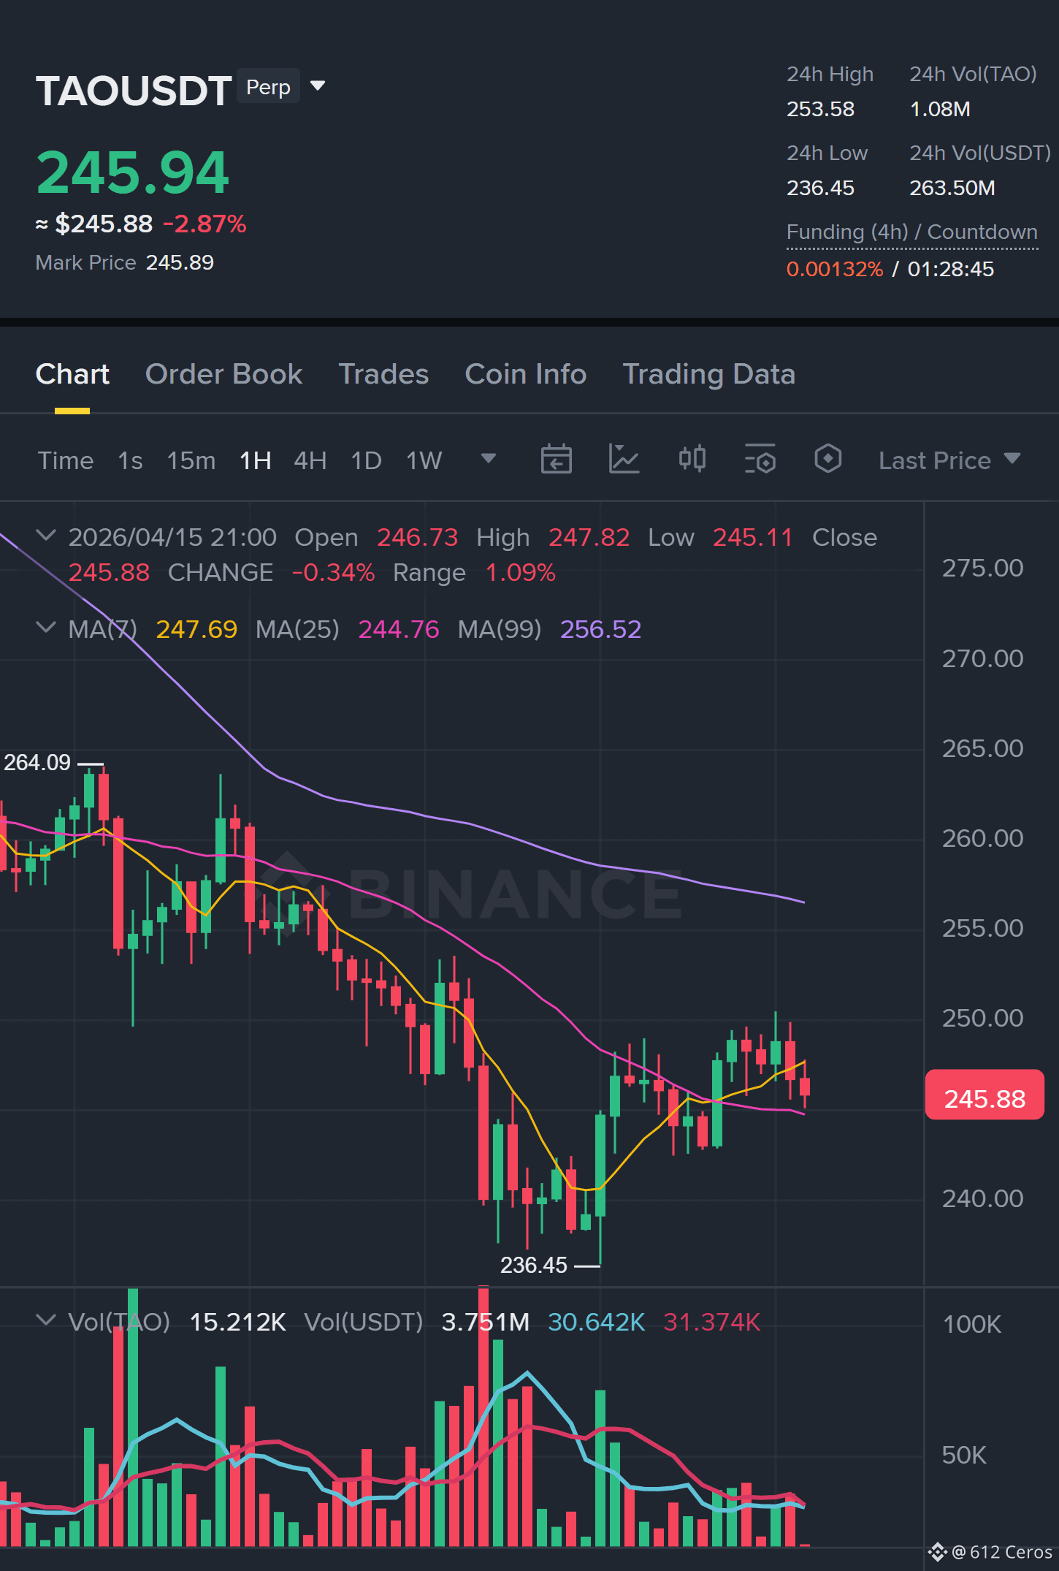Open the Coin Info tab
The image size is (1059, 1571).
(525, 374)
